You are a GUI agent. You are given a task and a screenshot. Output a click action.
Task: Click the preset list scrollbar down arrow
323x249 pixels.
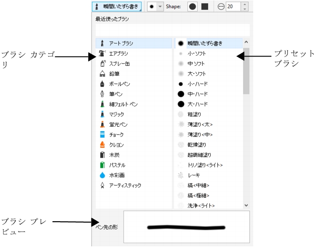point(246,205)
